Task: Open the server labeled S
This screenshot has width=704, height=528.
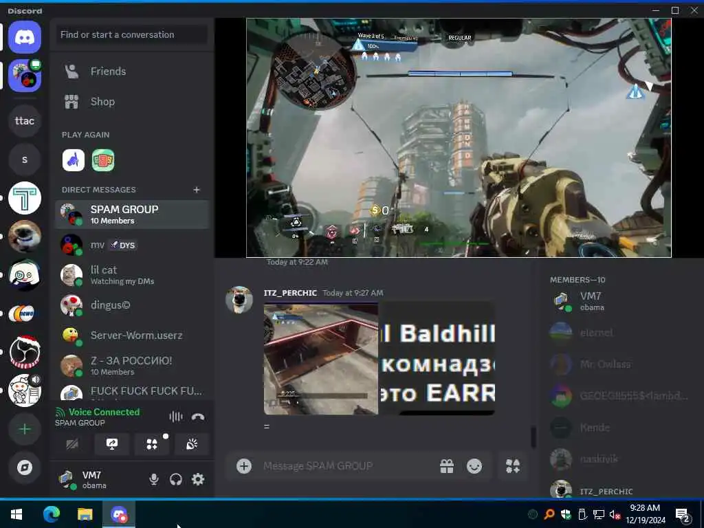Action: (25, 159)
